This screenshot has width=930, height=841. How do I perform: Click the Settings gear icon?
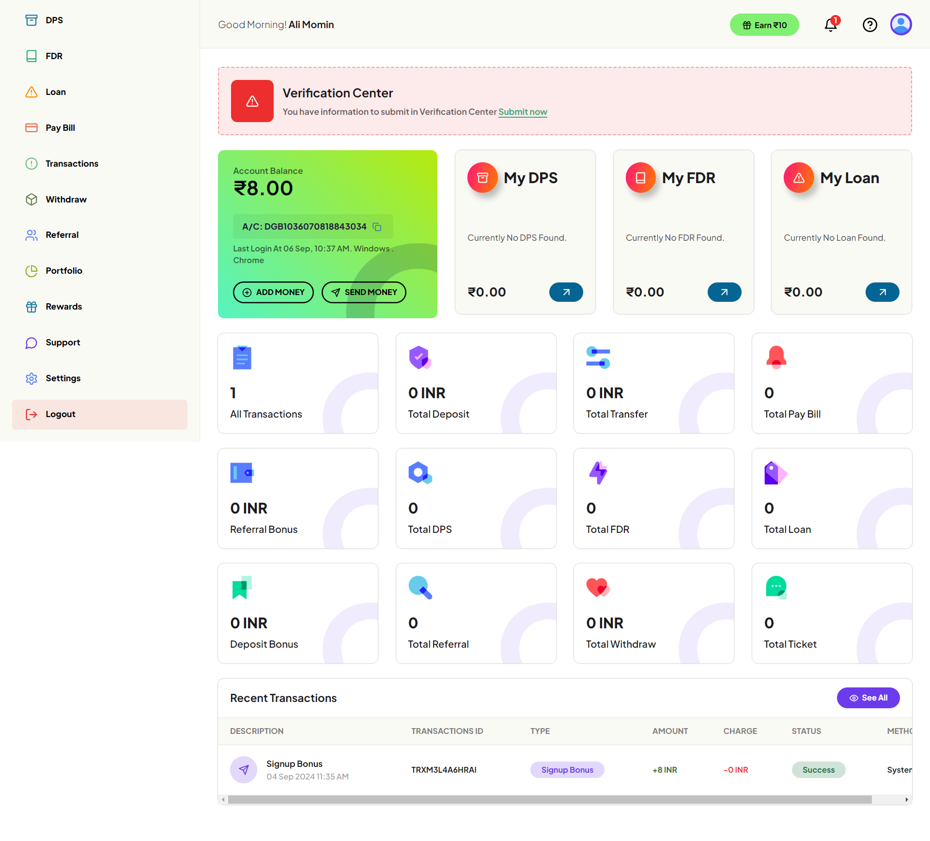(31, 378)
